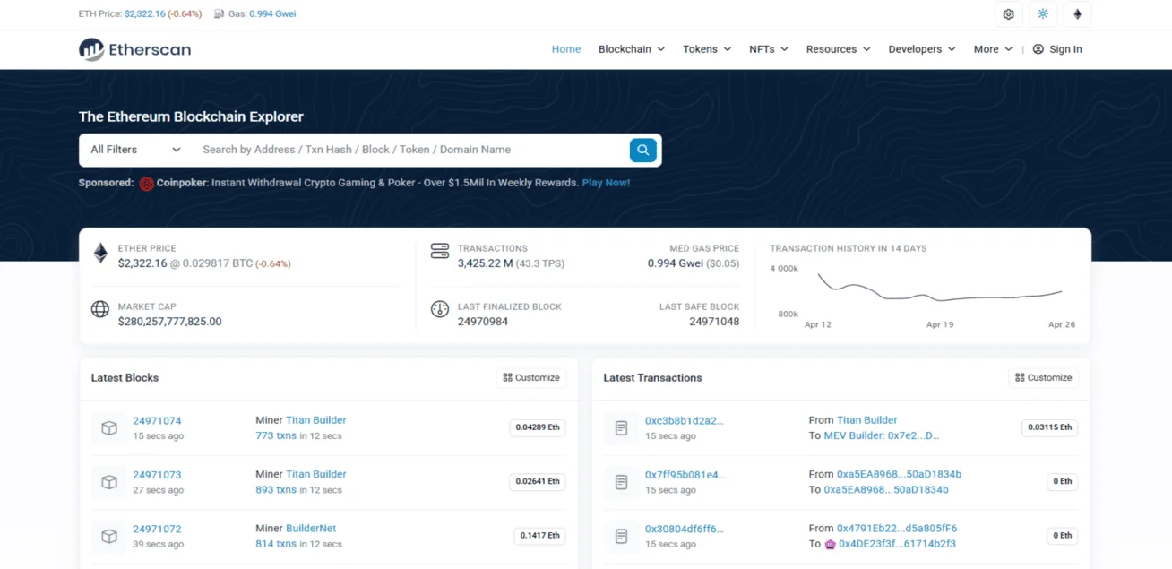Focus the address/txn hash search field

410,150
